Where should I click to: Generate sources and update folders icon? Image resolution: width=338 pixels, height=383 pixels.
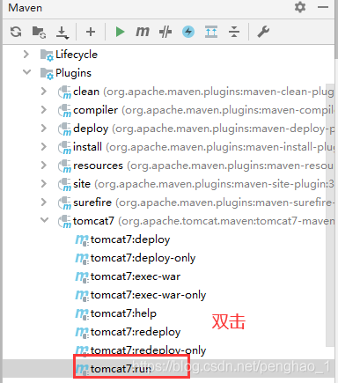tap(39, 32)
